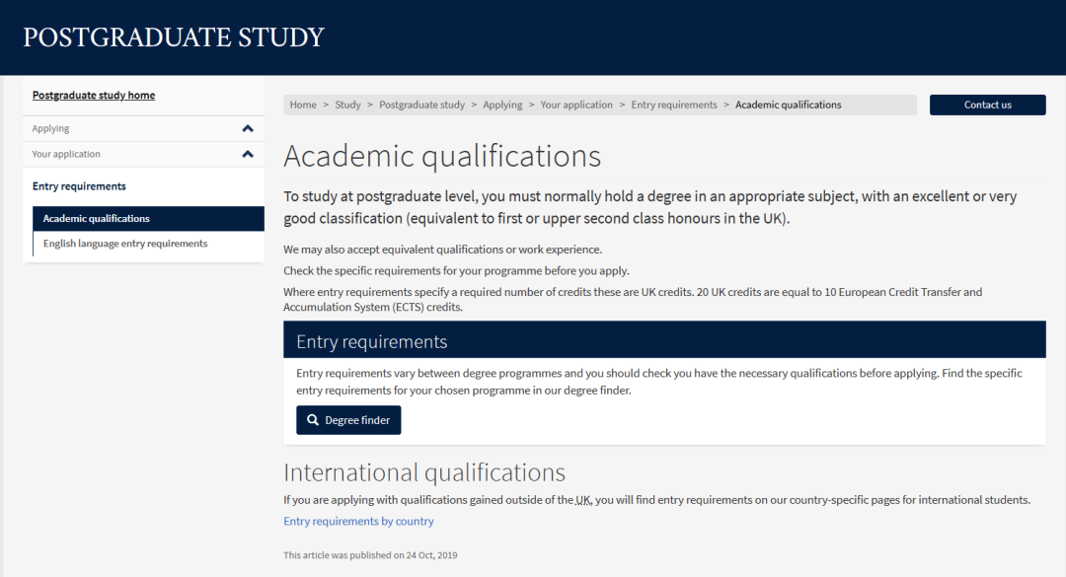Follow Entry requirements by country link
The height and width of the screenshot is (577, 1066).
click(358, 521)
